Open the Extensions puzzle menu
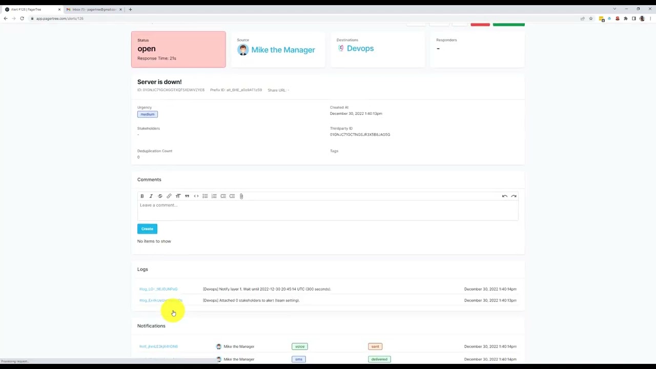 pyautogui.click(x=625, y=18)
